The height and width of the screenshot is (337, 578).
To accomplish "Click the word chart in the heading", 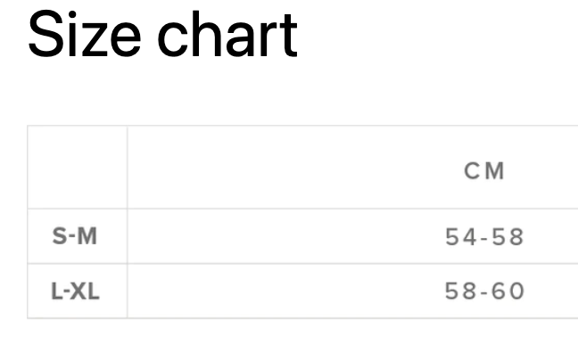I will pyautogui.click(x=227, y=34).
